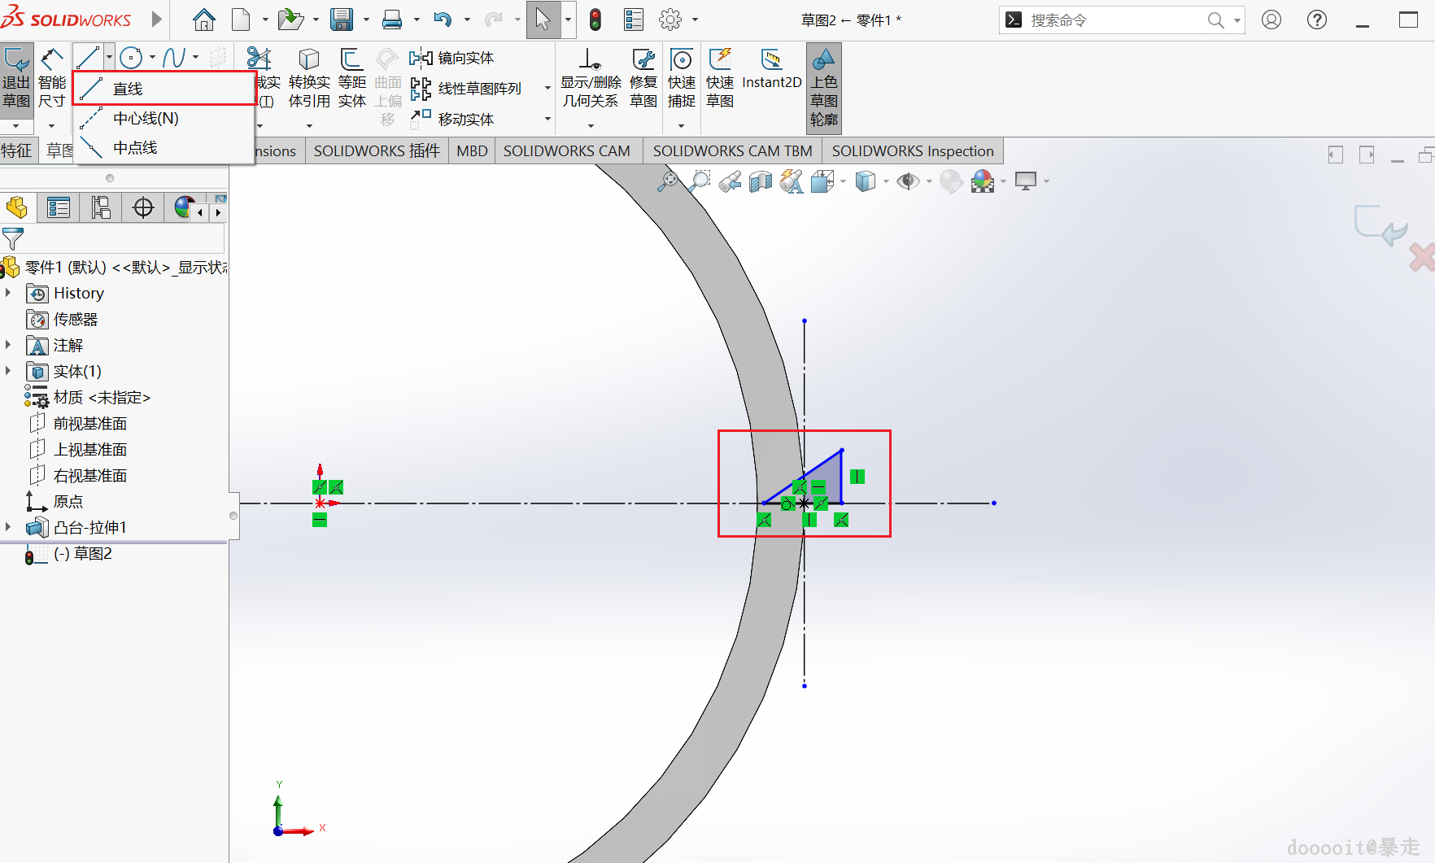Open the ConfigurationManager tab icon
The width and height of the screenshot is (1435, 863).
[x=101, y=208]
